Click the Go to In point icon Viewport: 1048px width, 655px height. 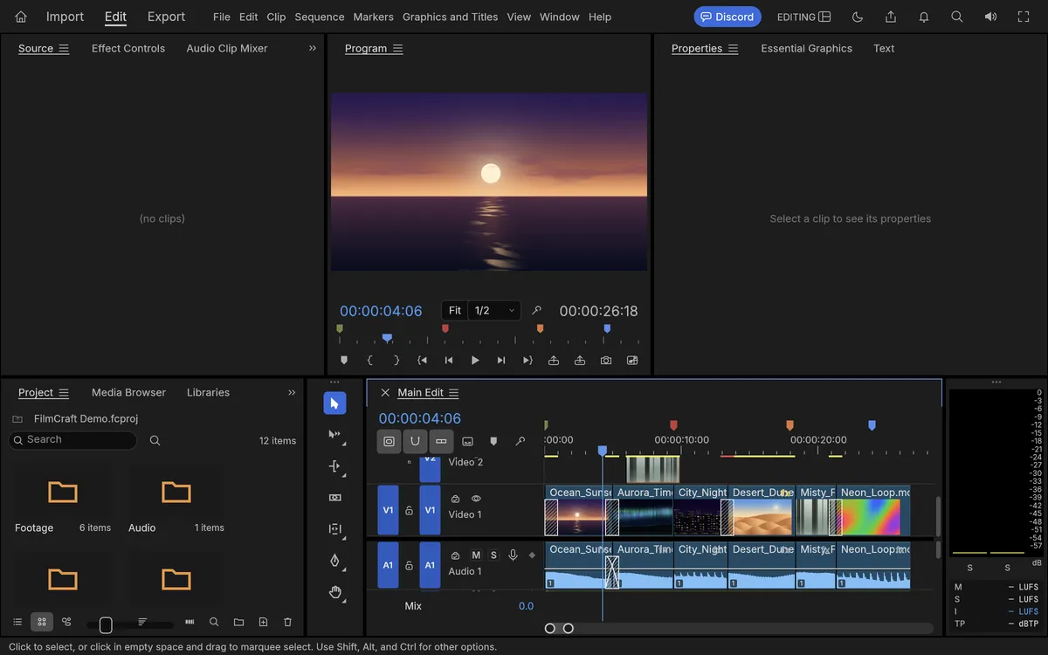[423, 360]
